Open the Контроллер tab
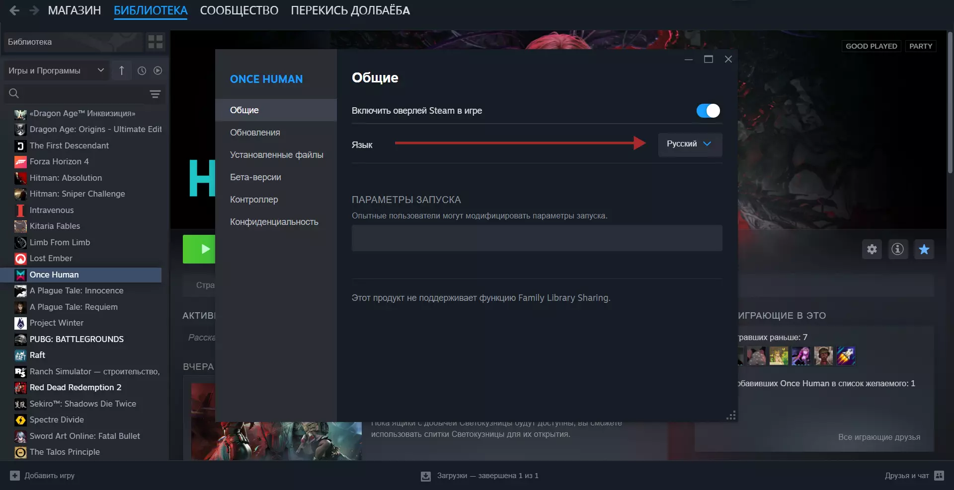This screenshot has height=490, width=954. 276,200
